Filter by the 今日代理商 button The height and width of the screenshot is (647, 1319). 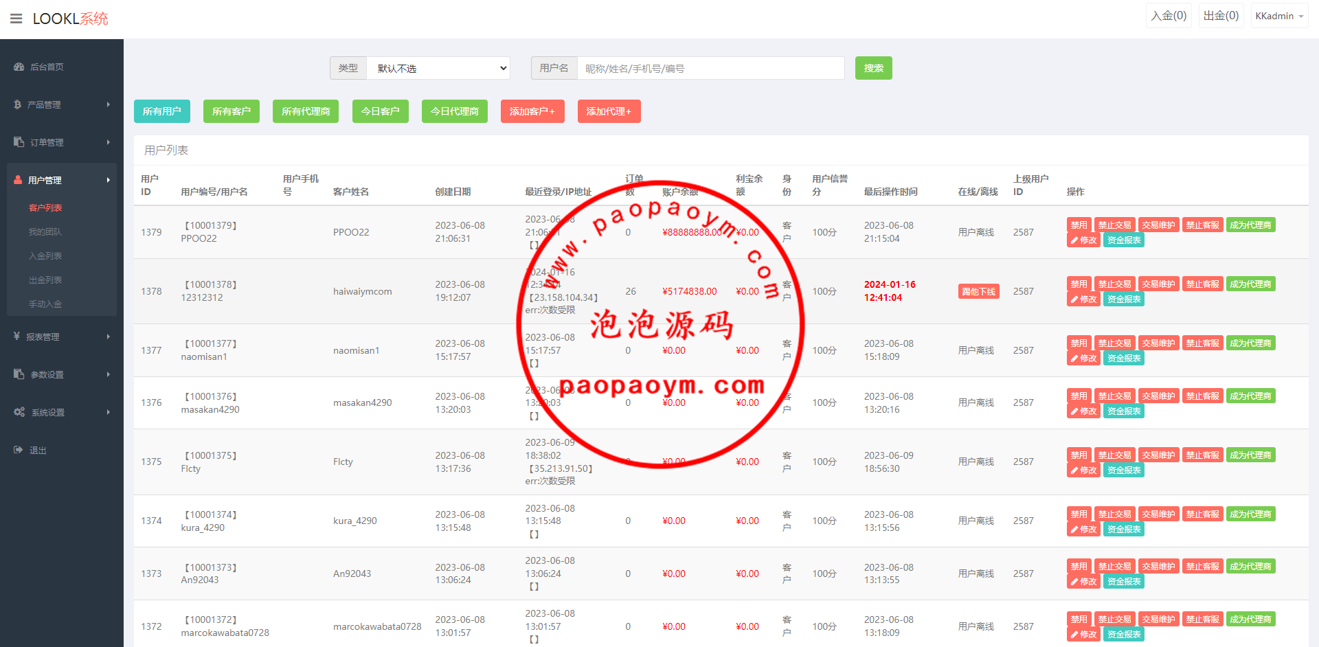tap(454, 111)
